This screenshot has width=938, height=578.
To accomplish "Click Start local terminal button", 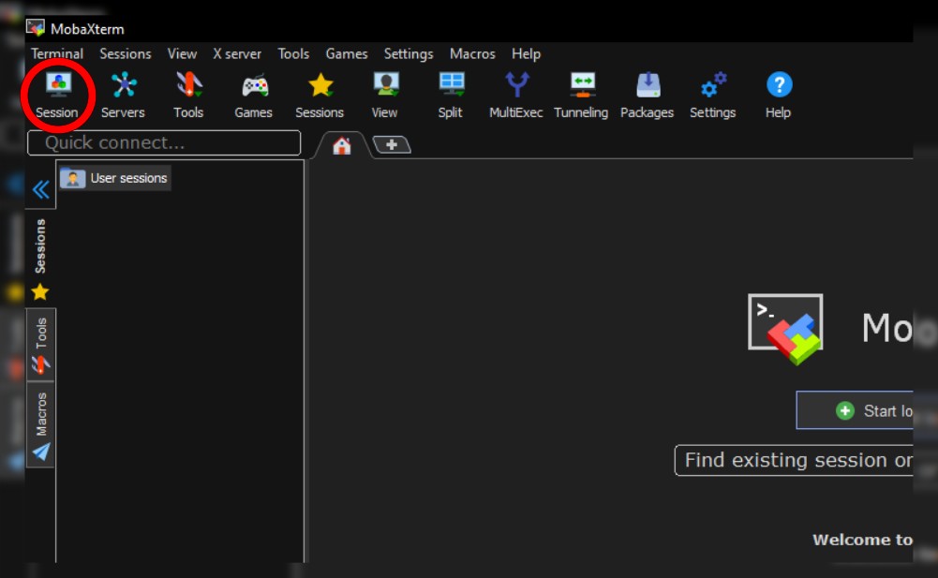I will click(x=855, y=410).
